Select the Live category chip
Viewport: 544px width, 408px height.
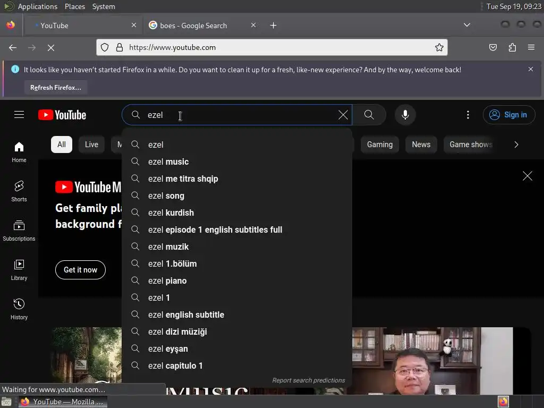(x=91, y=144)
